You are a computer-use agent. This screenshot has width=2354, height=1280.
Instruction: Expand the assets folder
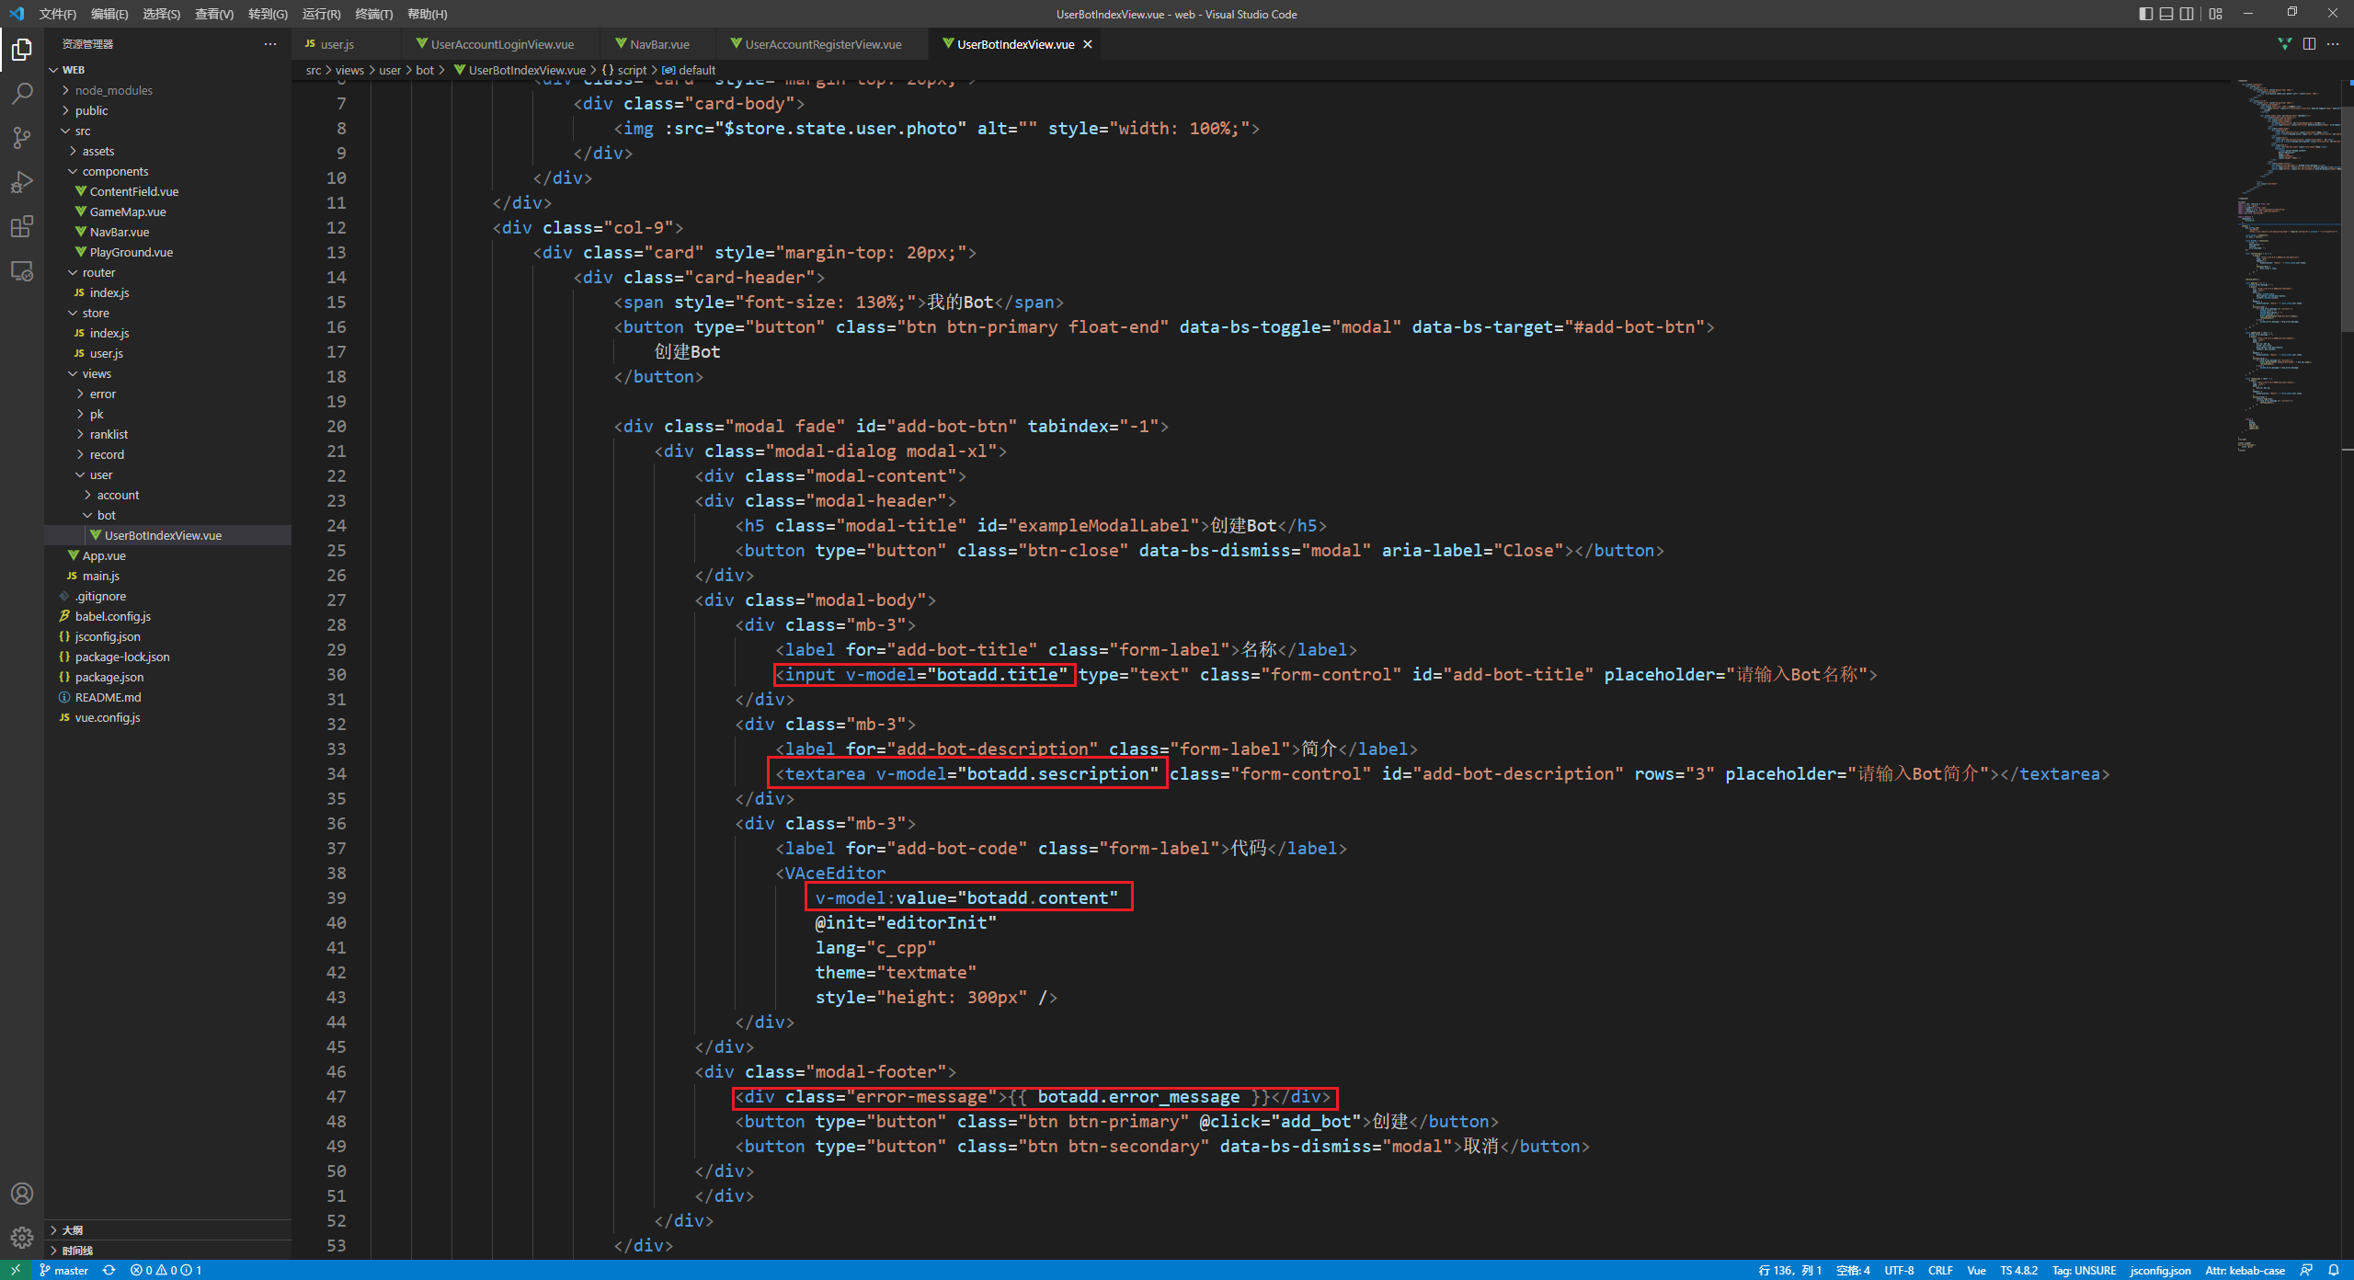(x=168, y=151)
